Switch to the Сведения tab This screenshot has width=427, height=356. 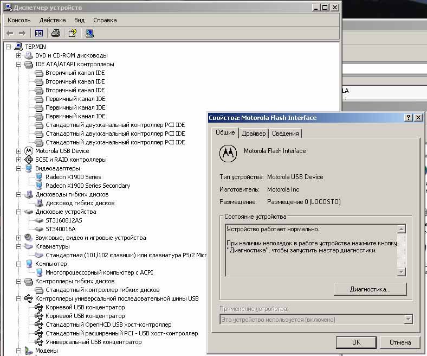pos(286,133)
